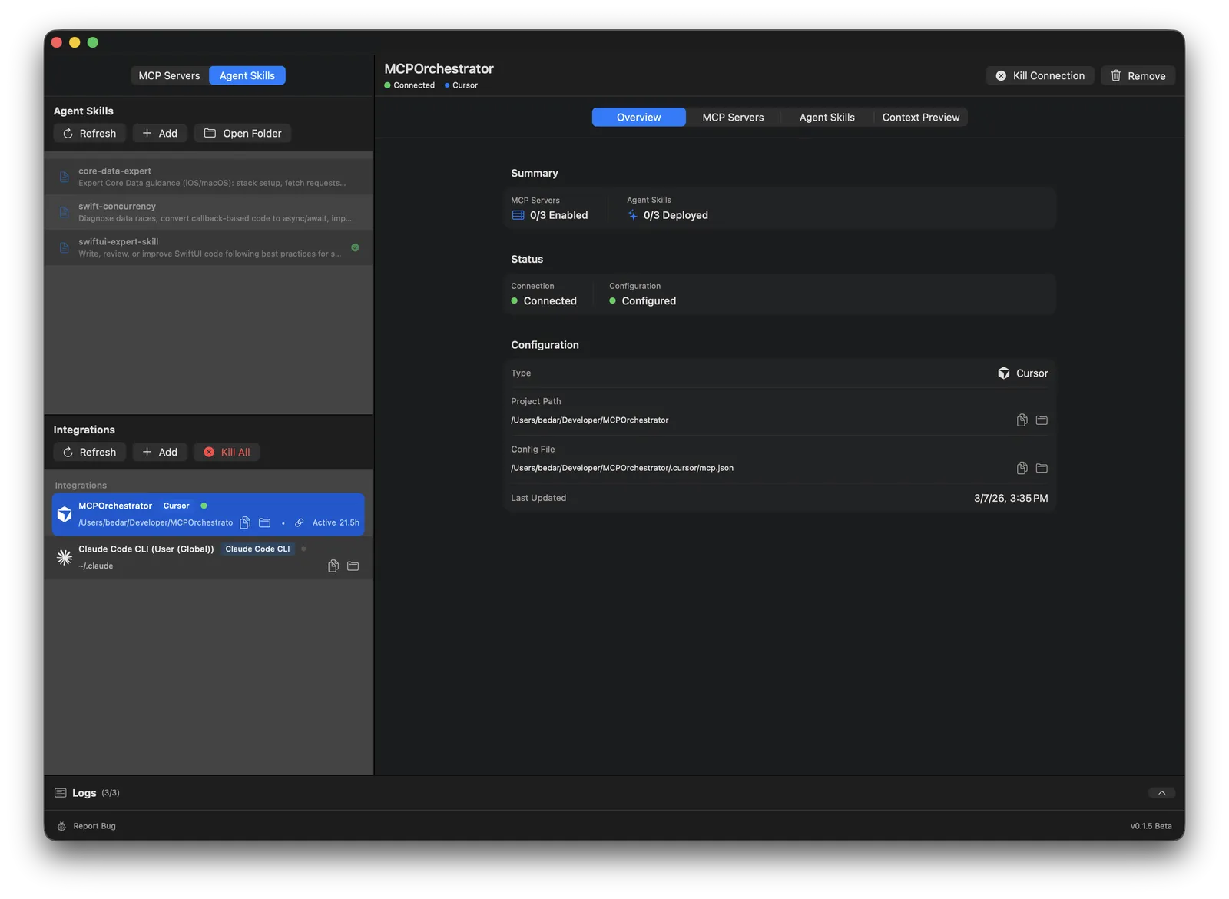
Task: Open the Config File location in folder
Action: coord(1042,468)
